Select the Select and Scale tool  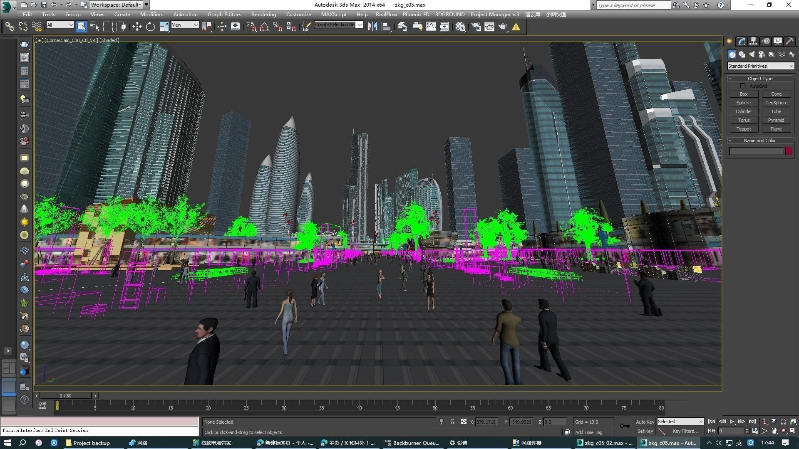164,27
